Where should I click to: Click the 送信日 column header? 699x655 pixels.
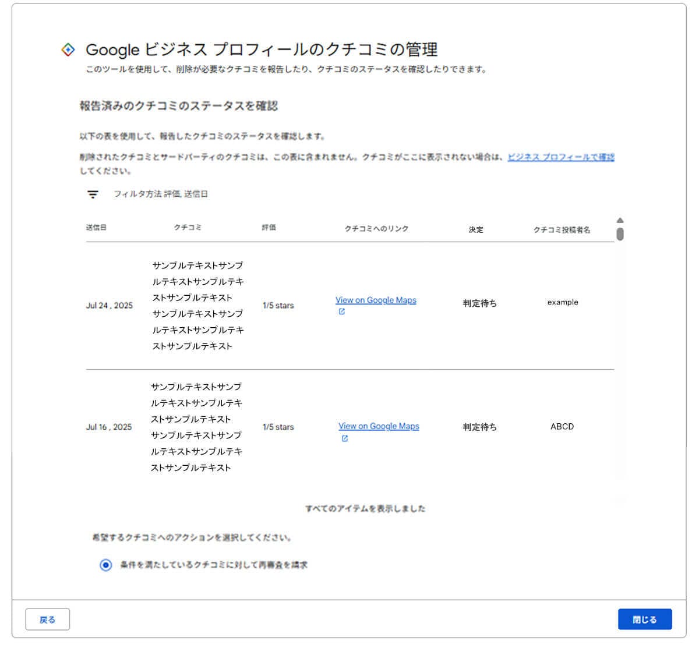point(96,228)
